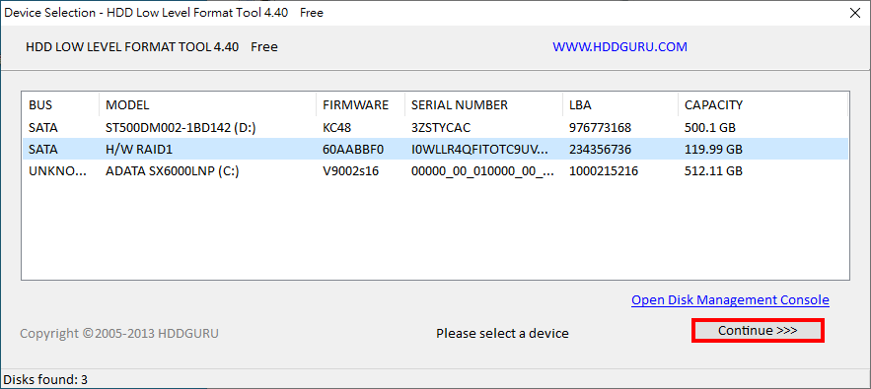The height and width of the screenshot is (389, 871).
Task: Click LBA value 1000215216
Action: pos(604,171)
